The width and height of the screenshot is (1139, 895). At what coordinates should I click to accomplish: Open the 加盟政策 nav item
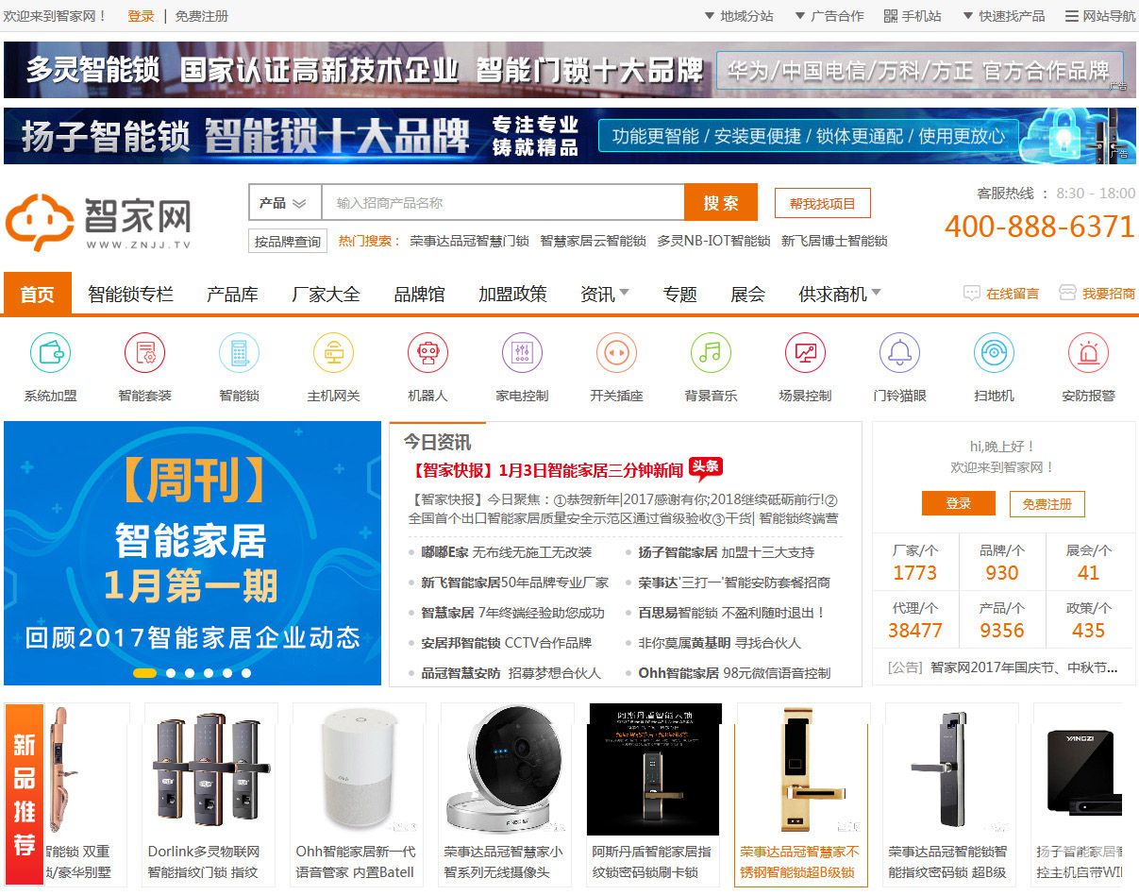click(x=512, y=294)
